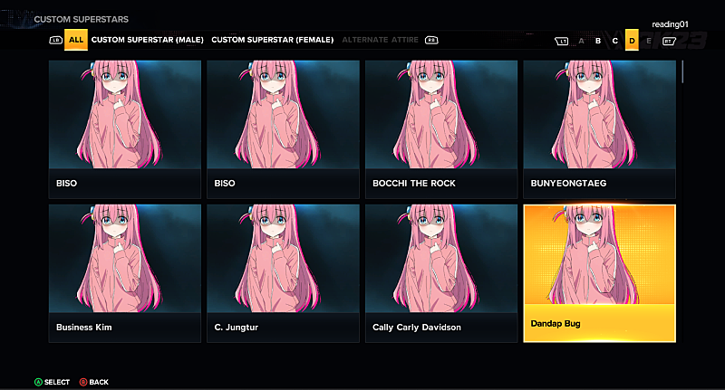Jump to page E
The height and width of the screenshot is (390, 725).
pos(649,41)
